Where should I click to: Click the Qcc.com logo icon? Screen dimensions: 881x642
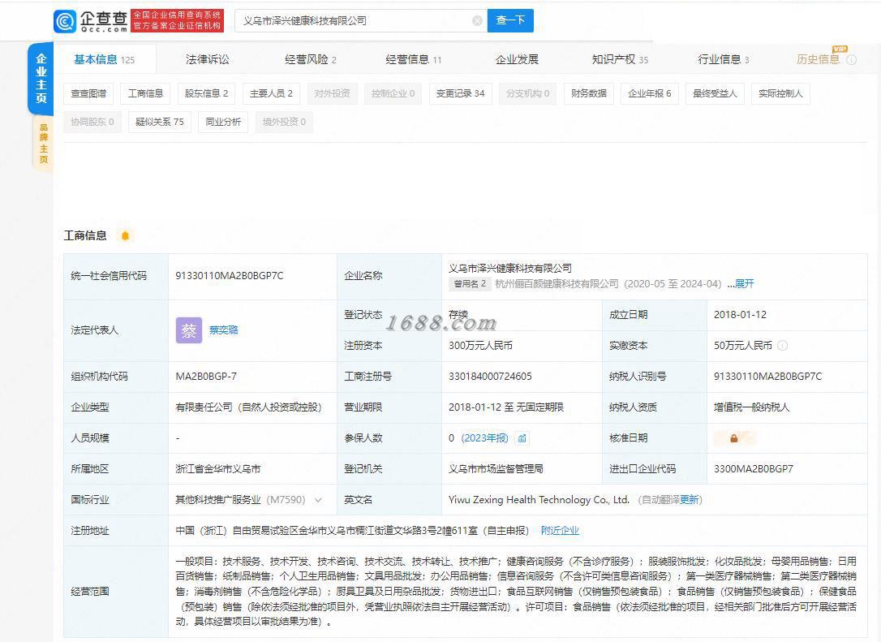click(x=65, y=21)
